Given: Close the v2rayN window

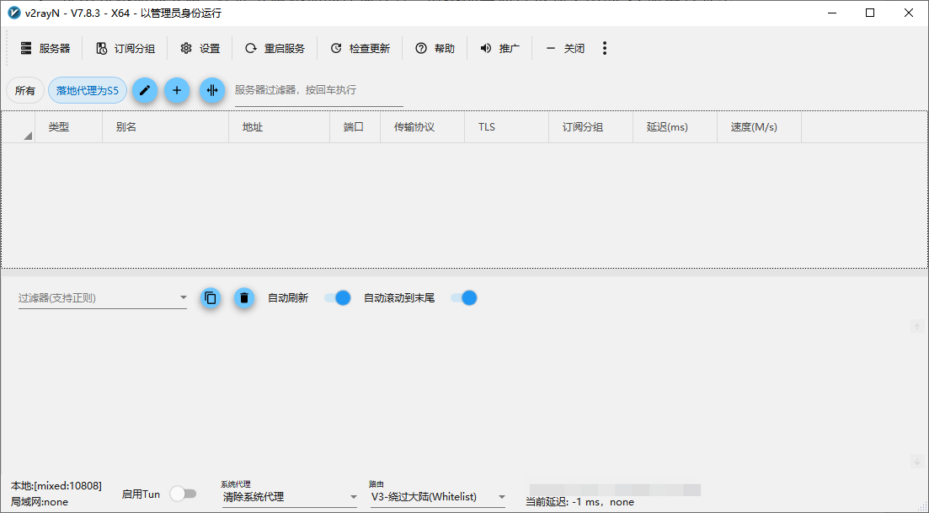Looking at the screenshot, I should tap(908, 13).
